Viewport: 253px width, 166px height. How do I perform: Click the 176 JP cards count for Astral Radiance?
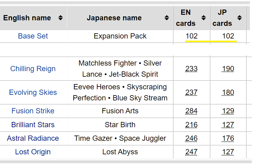click(x=228, y=138)
